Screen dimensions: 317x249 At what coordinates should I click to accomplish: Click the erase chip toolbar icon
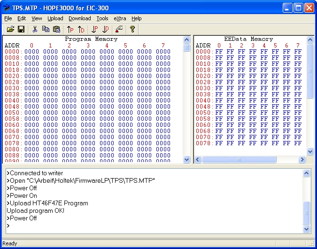click(x=119, y=29)
